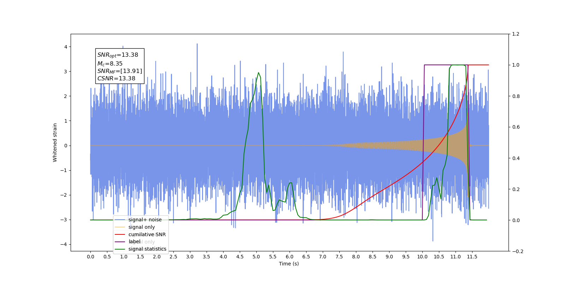Click the green line swatch for signal statistics
Viewport: 565px width, 282px height.
(120, 249)
